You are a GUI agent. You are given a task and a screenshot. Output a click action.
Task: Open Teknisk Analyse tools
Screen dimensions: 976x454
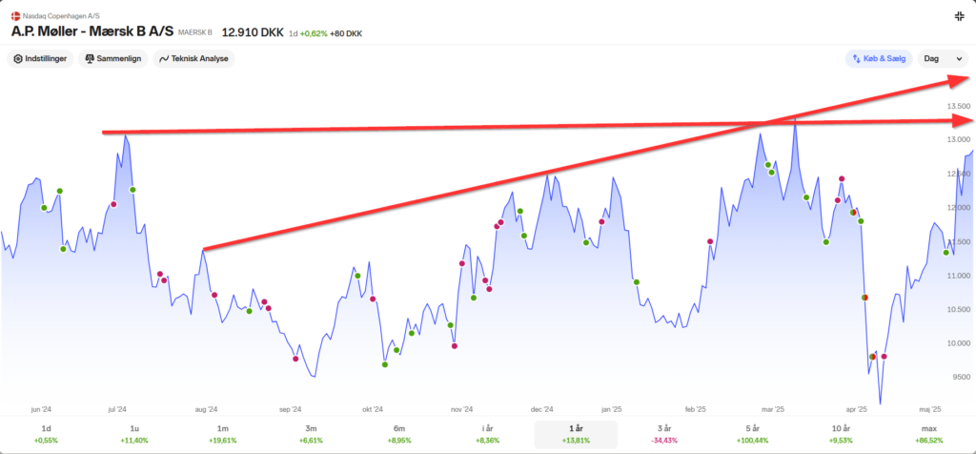[x=193, y=59]
